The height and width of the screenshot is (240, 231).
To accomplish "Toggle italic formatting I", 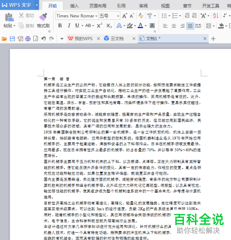I will coord(69,25).
